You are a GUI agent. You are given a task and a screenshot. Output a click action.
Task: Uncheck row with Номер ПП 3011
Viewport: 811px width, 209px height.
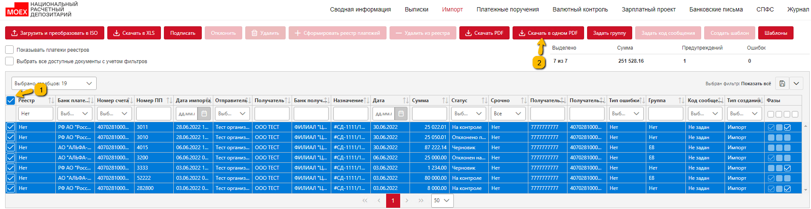coord(11,127)
